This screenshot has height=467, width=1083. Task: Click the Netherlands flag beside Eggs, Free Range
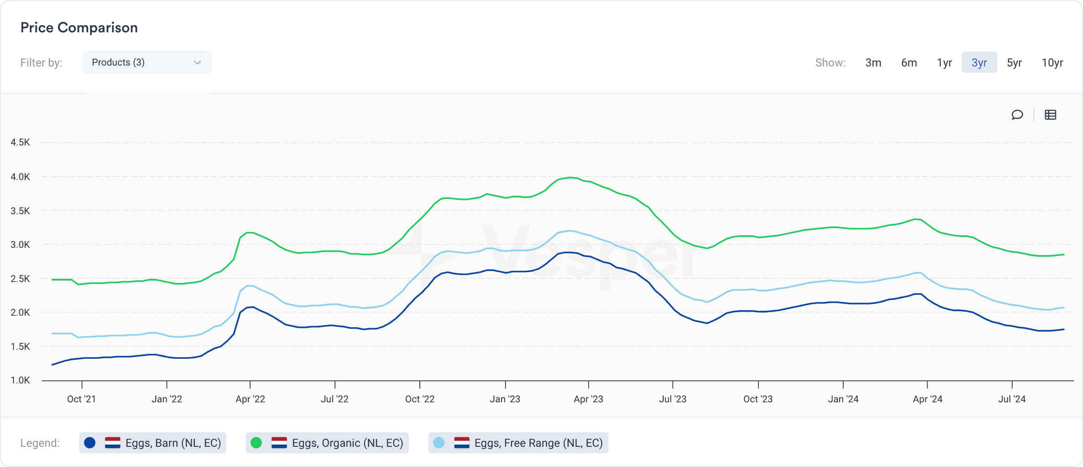coord(462,443)
